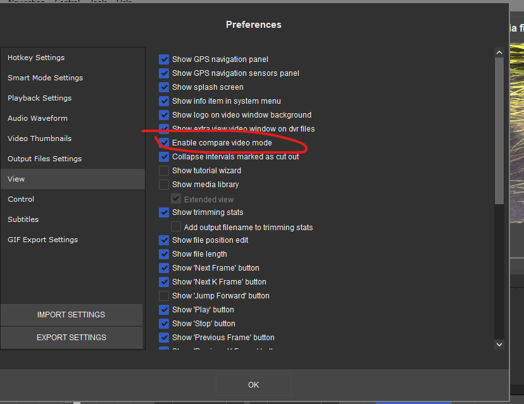This screenshot has height=404, width=524.
Task: Click scrollbar down arrow in preferences list
Action: 499,345
